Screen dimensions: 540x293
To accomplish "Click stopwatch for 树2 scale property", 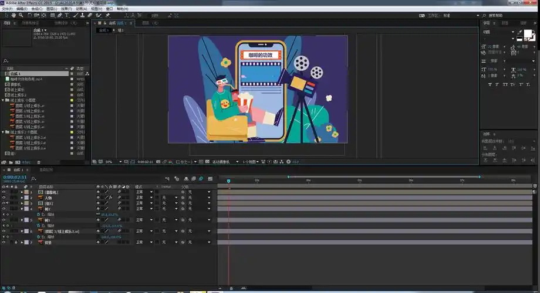I will (x=38, y=214).
